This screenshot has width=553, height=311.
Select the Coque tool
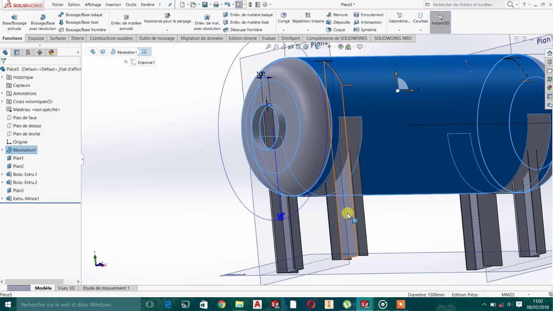[x=336, y=30]
